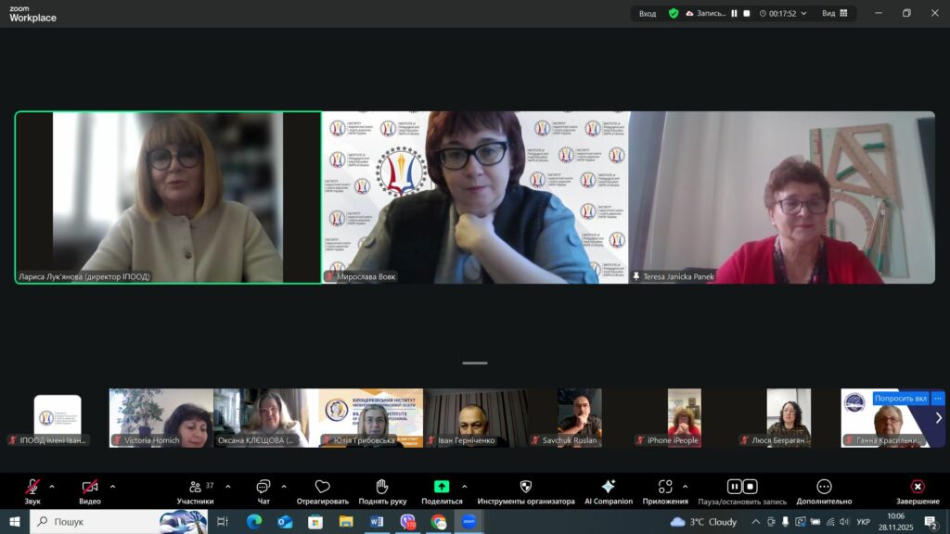The height and width of the screenshot is (534, 950).
Task: Select Іван Герніченко's video thumbnail
Action: (475, 417)
